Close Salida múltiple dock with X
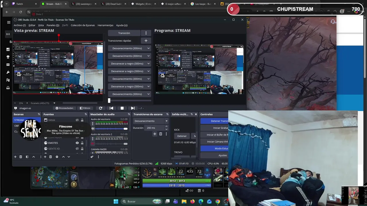367x206 pixels. pos(196,114)
